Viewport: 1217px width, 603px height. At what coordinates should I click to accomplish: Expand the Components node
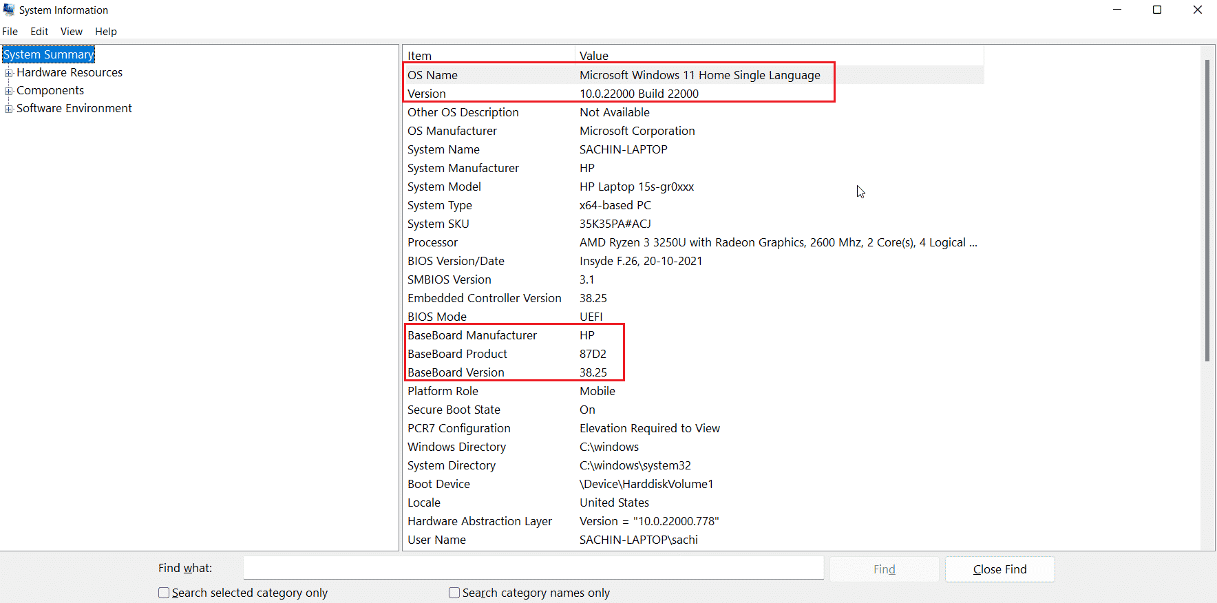9,91
